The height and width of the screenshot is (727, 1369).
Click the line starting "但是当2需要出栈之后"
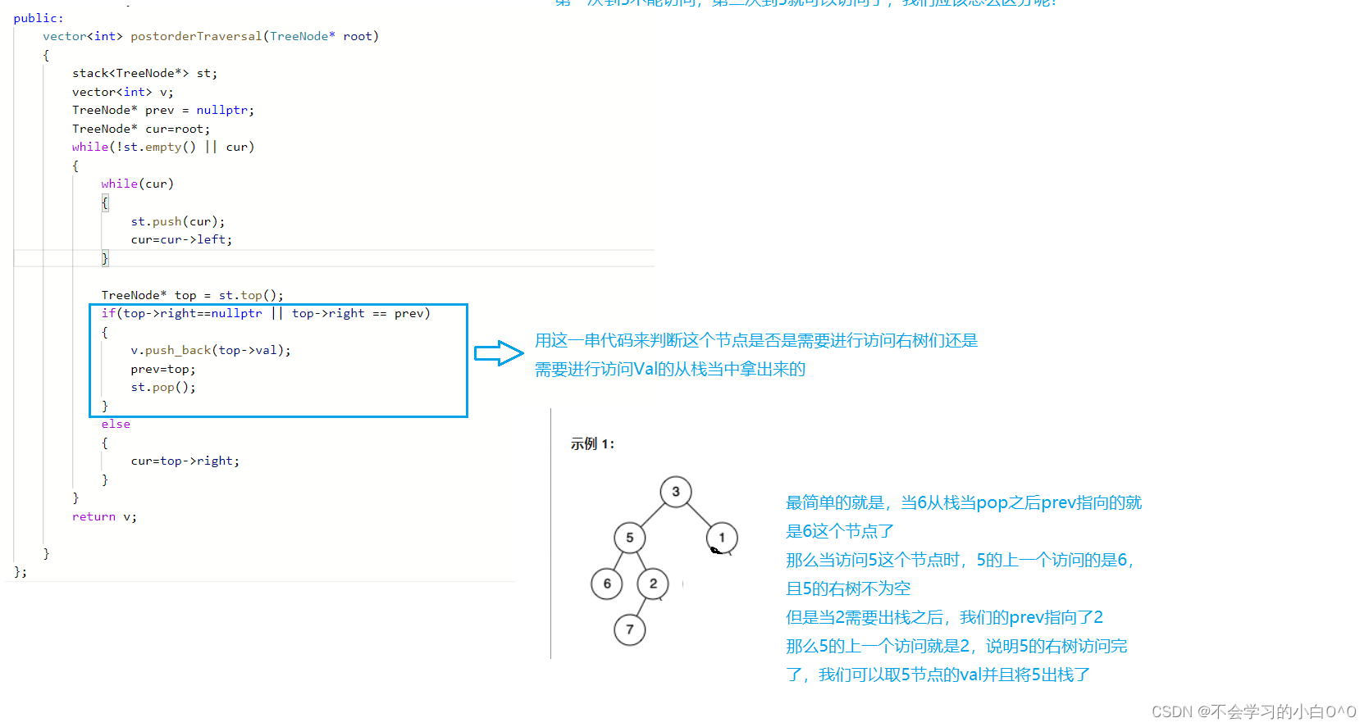click(944, 617)
